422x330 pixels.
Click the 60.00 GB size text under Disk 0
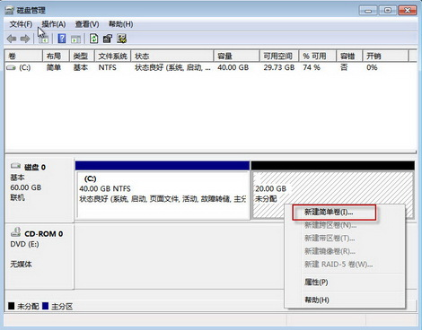coord(26,187)
